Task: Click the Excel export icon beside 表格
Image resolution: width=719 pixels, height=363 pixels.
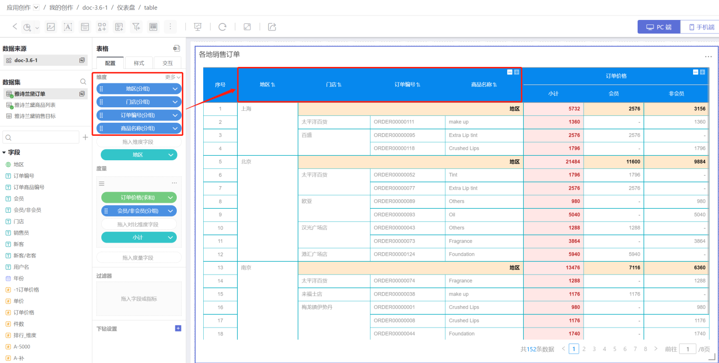Action: 176,48
